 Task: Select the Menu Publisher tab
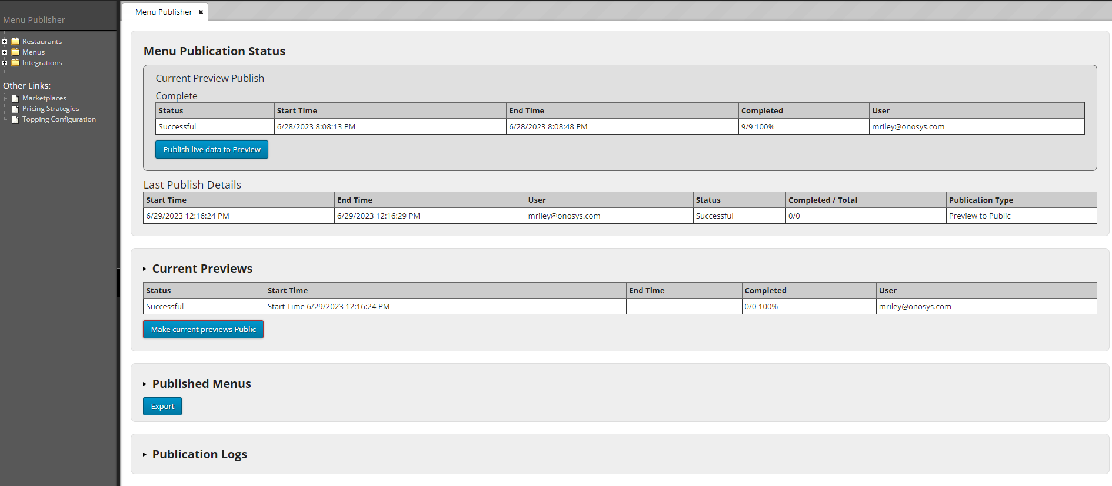click(x=164, y=12)
